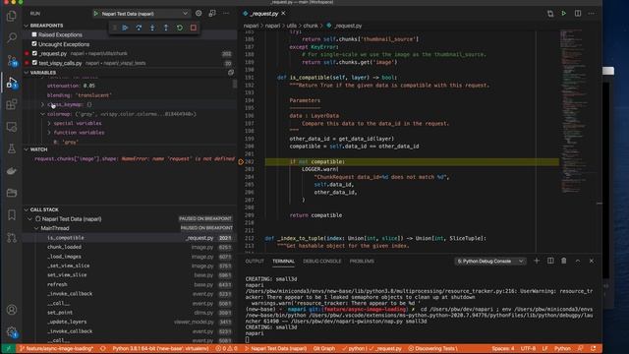This screenshot has width=629, height=354.
Task: Open the Remote Explorer activity icon
Action: 12,127
